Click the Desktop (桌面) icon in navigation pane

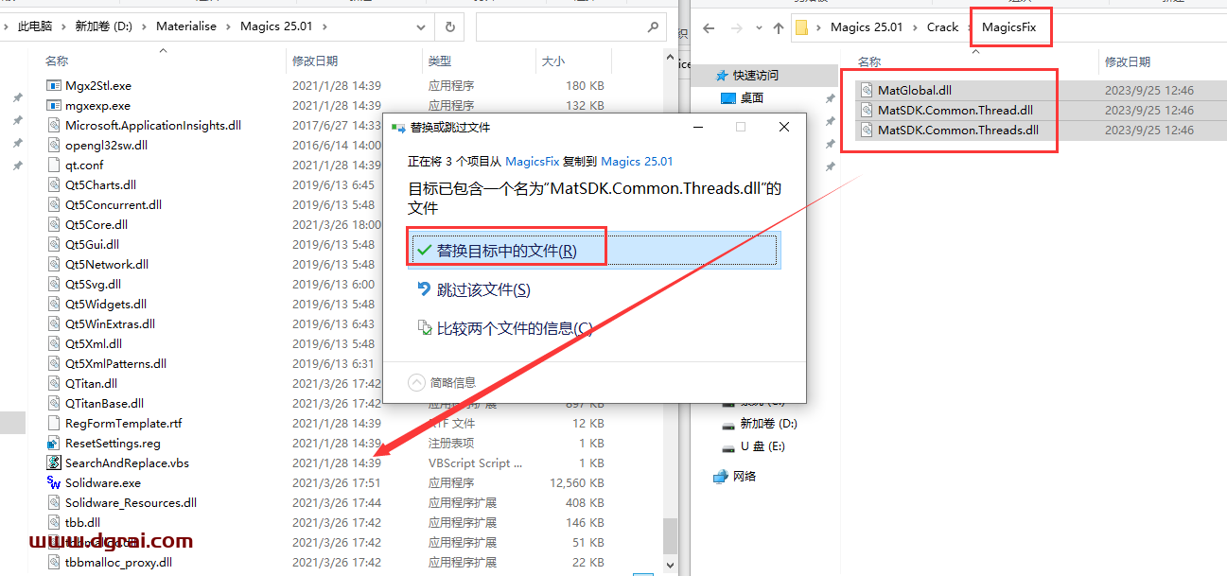click(727, 98)
